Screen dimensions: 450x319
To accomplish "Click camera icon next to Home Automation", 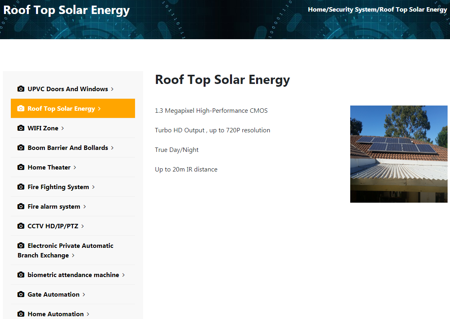I will point(21,314).
